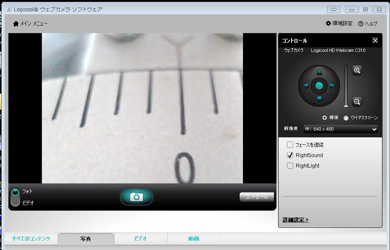Click メイン メニュー text link
This screenshot has height=250, width=390.
(x=34, y=23)
